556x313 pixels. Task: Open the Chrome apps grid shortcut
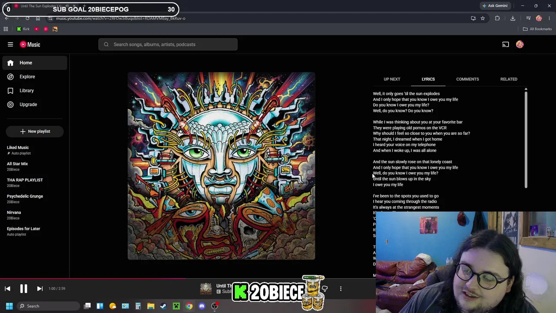click(6, 29)
